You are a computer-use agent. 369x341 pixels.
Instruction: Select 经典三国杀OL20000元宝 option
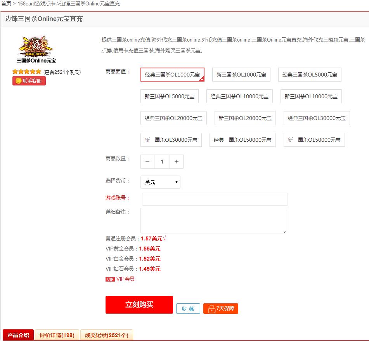[x=173, y=118]
